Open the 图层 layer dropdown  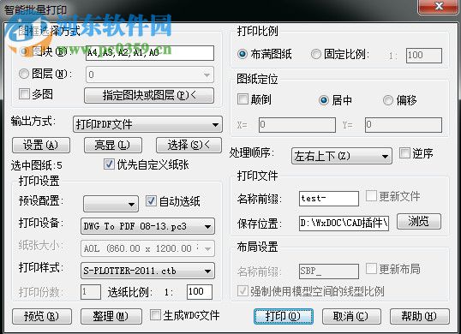[x=150, y=75]
